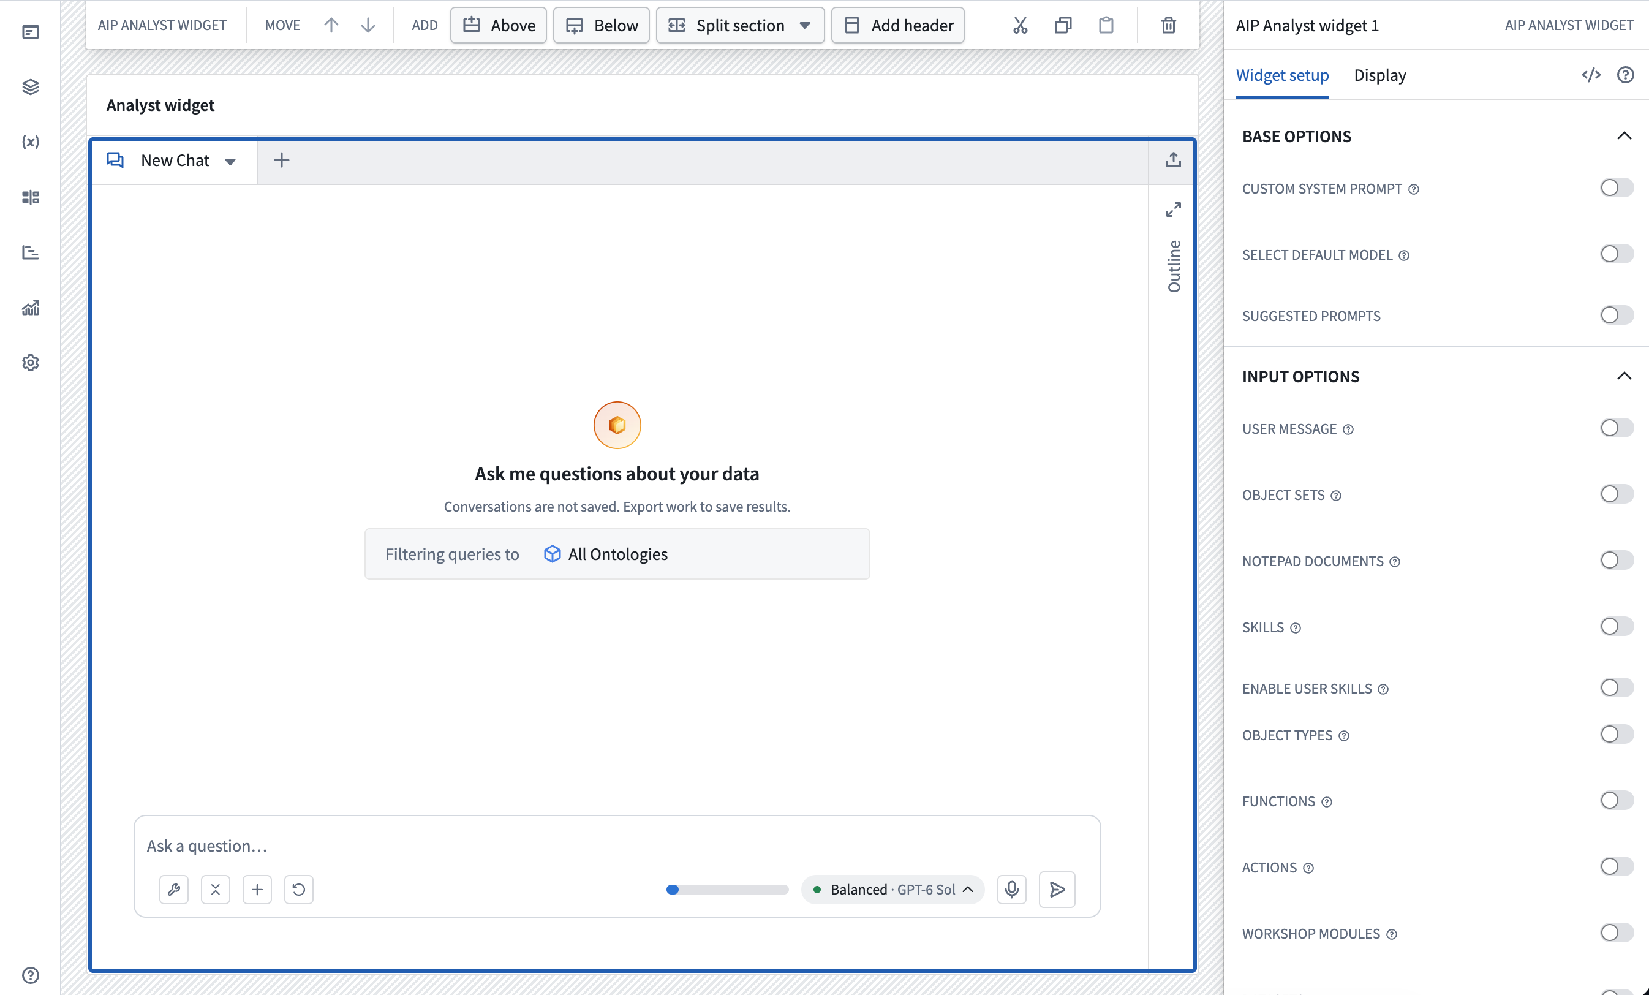Click the paste clipboard icon
Viewport: 1649px width, 995px height.
pos(1106,26)
